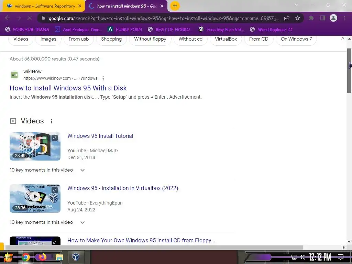Choose the 'Without cd' filter chip
The image size is (352, 264).
(190, 39)
